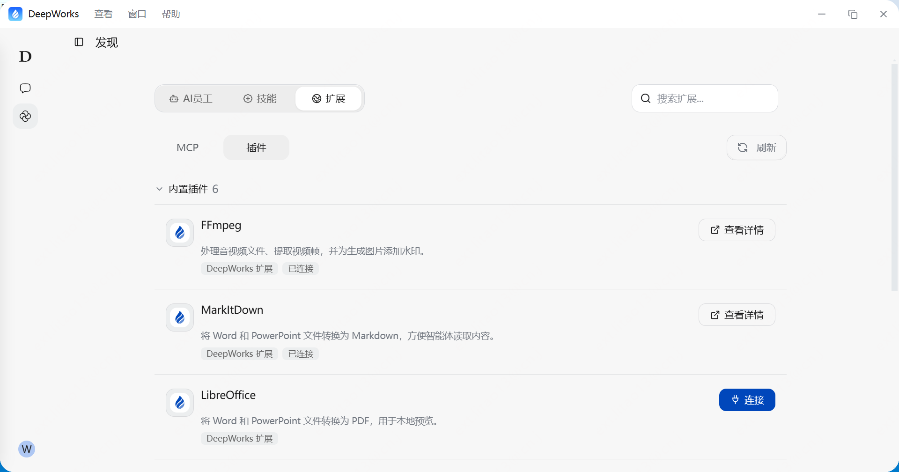Minimize the DeepWorks window
Screen dimensions: 899x472
click(x=822, y=14)
